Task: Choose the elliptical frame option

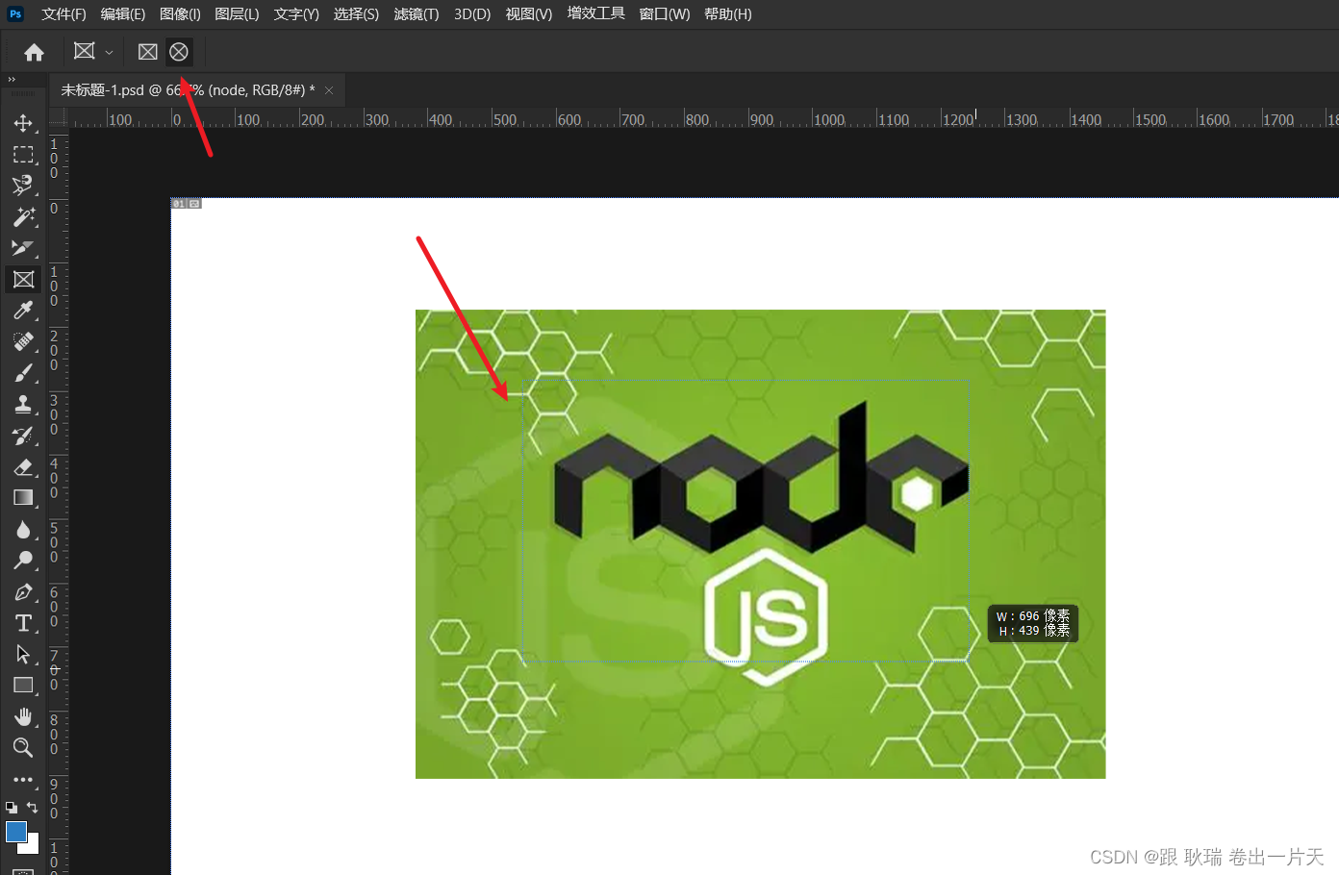Action: coord(179,52)
